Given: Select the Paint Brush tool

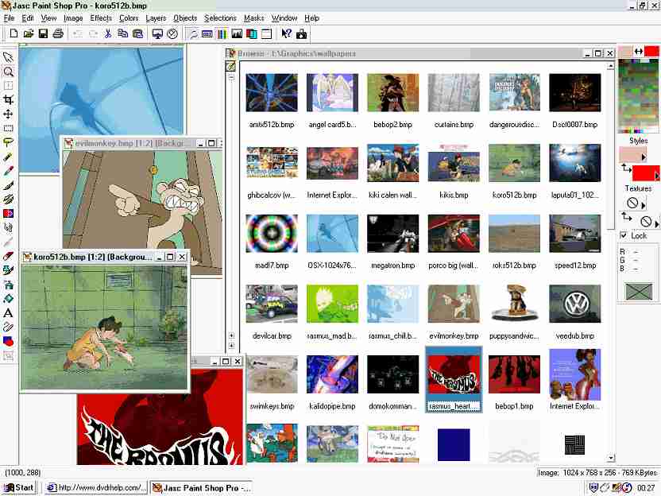Looking at the screenshot, I should click(8, 185).
